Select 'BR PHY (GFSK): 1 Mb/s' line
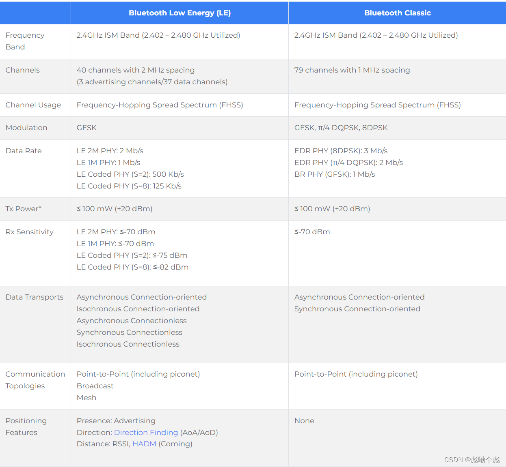Screen dimensions: 506x467 pos(335,174)
